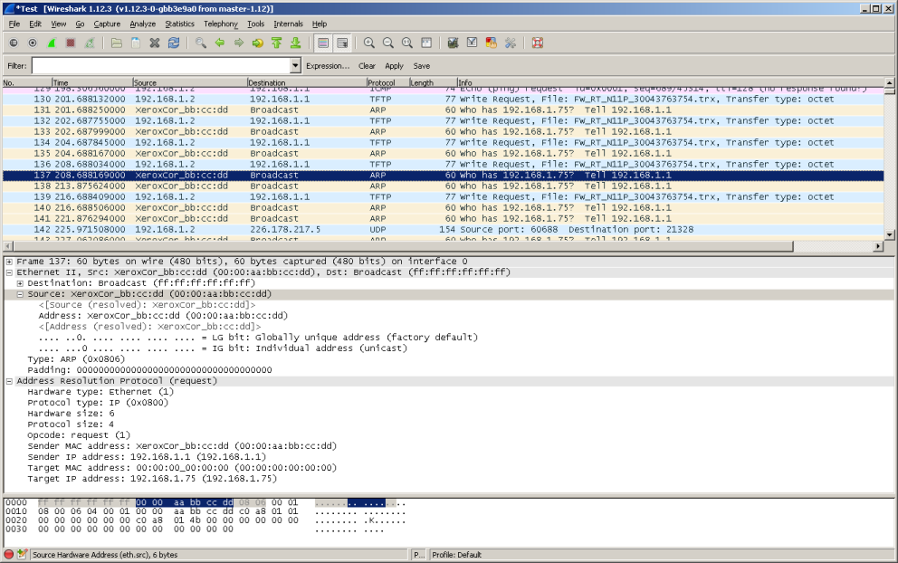Save this capture file

pyautogui.click(x=136, y=43)
